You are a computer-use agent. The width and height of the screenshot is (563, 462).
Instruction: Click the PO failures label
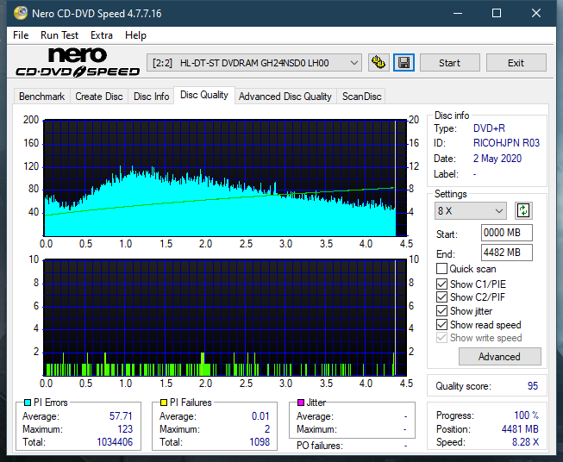320,446
